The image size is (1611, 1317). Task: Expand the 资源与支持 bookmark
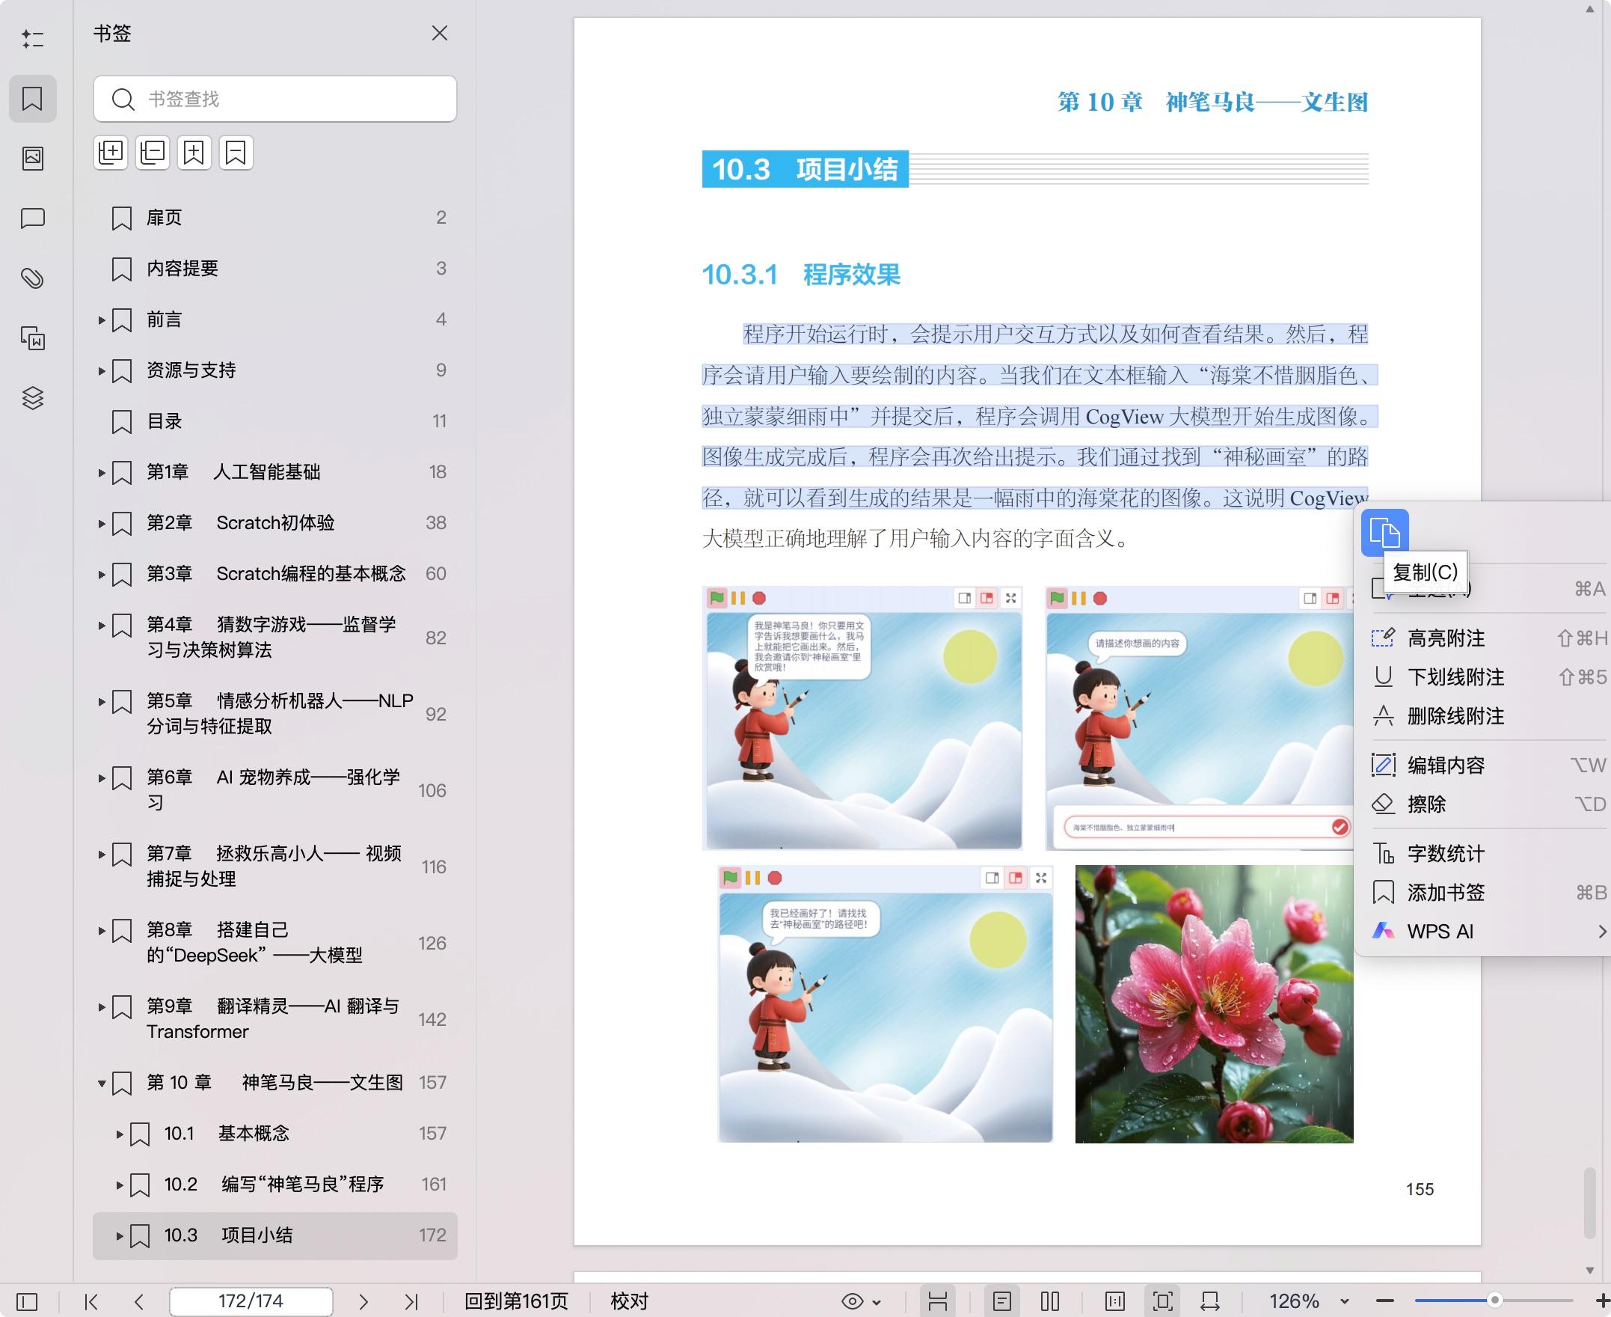tap(102, 371)
